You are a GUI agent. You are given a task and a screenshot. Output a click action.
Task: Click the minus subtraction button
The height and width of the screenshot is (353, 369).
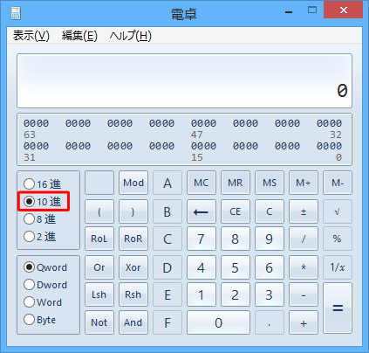304,294
